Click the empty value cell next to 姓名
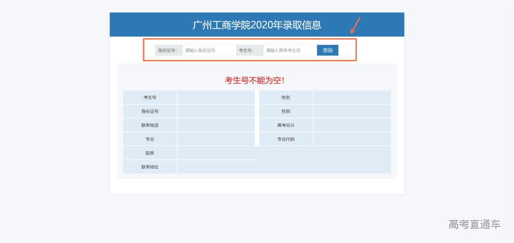The width and height of the screenshot is (514, 243). point(352,97)
